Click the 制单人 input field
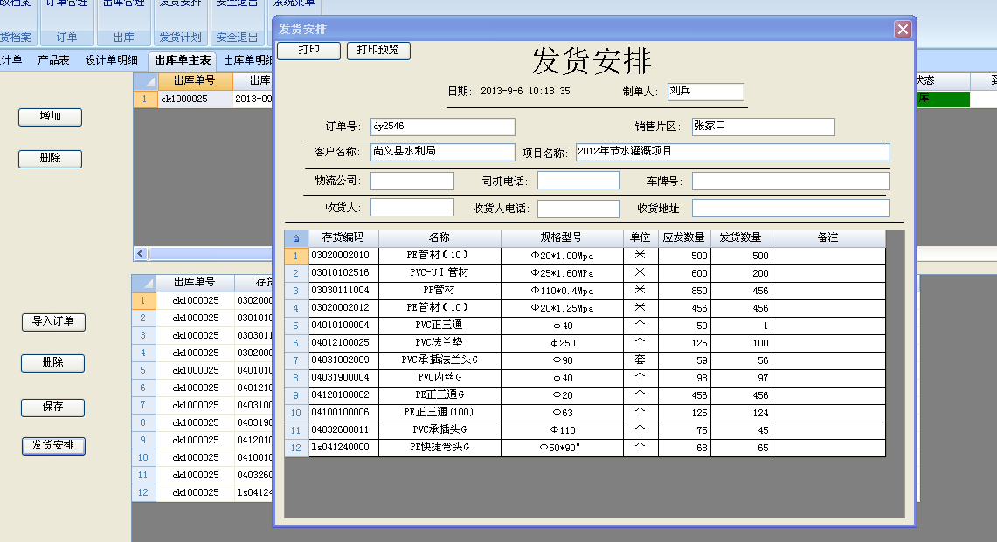Screen dimensions: 997x542 click(706, 92)
